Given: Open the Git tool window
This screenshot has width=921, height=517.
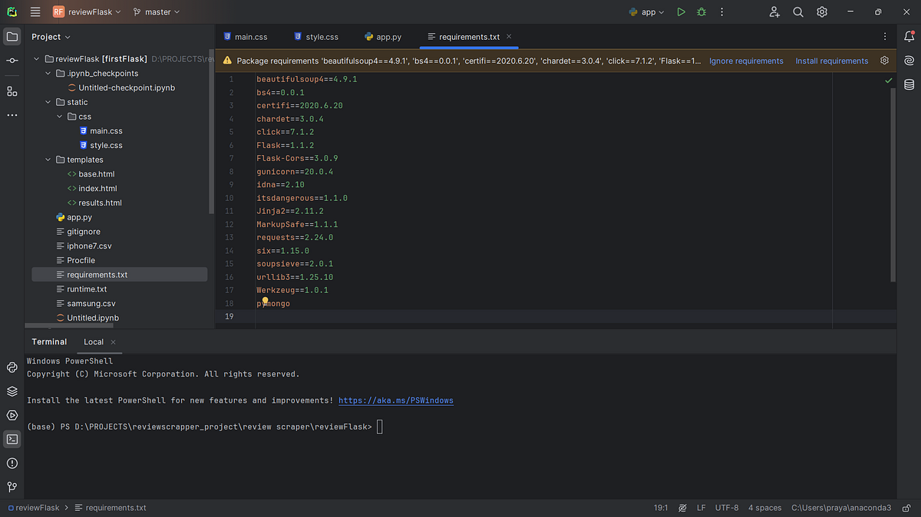Looking at the screenshot, I should coord(12,486).
